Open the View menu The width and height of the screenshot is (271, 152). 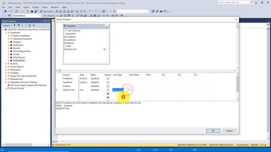18,7
